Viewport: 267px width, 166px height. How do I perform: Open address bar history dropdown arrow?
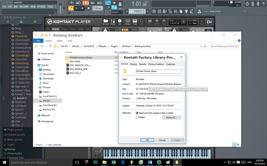tap(201, 46)
